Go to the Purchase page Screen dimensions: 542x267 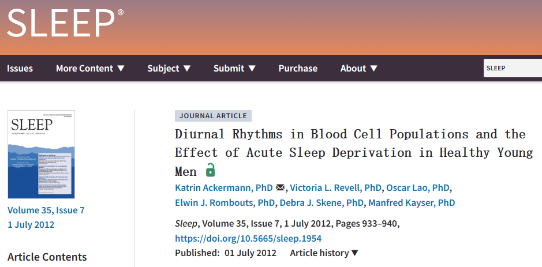point(298,69)
